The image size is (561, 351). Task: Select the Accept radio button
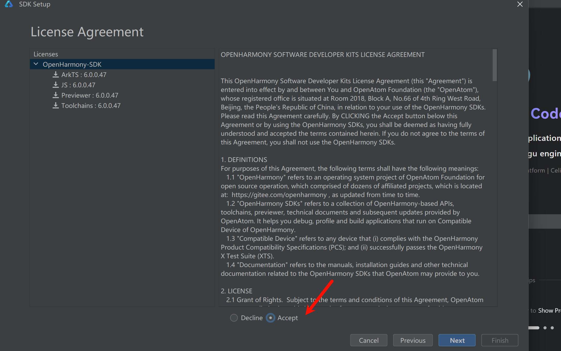point(270,318)
